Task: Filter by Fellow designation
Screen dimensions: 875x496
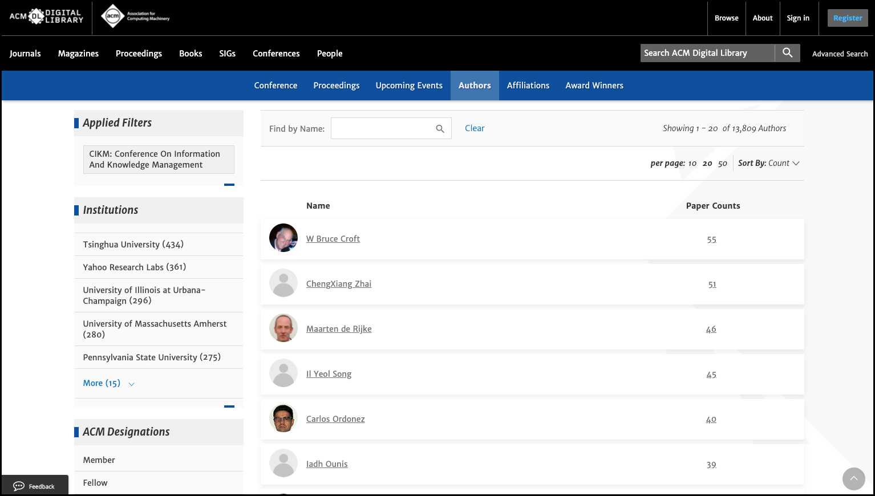Action: coord(95,482)
